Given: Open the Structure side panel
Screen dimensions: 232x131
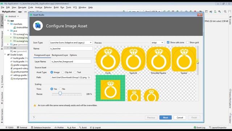Looking at the screenshot, I should 2,82.
